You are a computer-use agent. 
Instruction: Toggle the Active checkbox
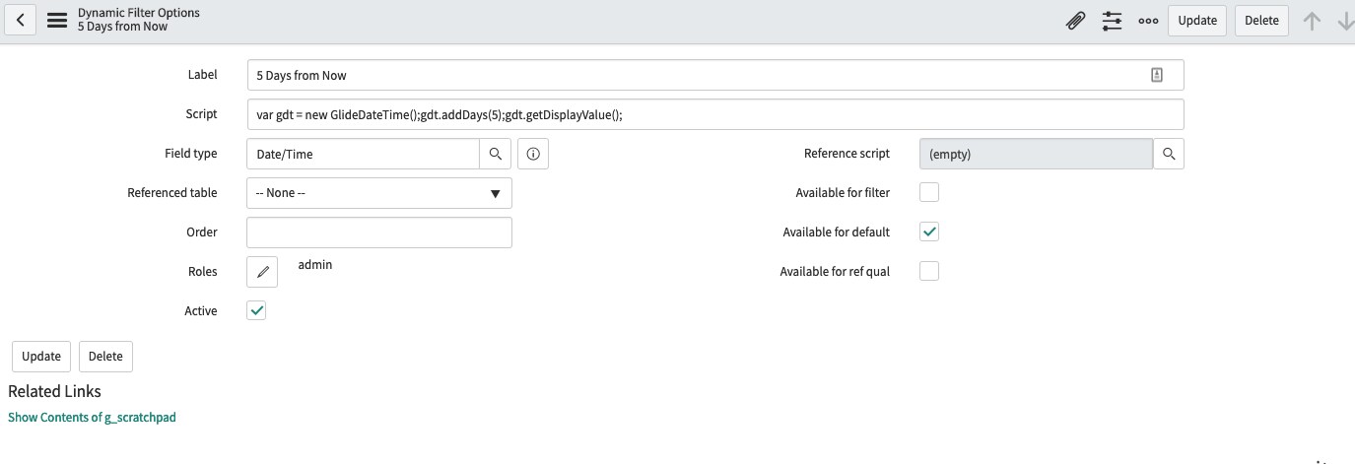(256, 311)
